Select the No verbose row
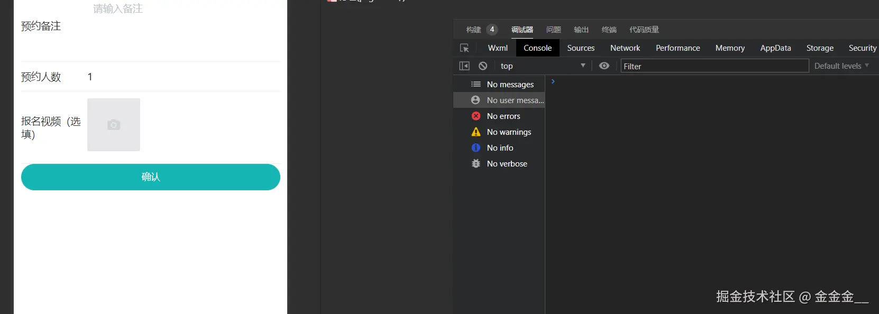This screenshot has height=314, width=879. 499,163
